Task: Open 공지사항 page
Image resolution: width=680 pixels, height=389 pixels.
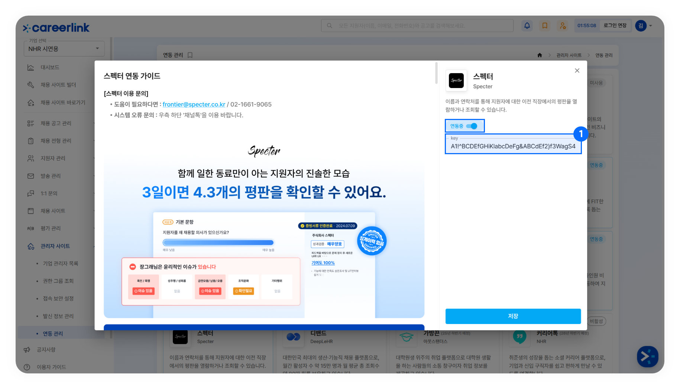Action: (x=46, y=350)
